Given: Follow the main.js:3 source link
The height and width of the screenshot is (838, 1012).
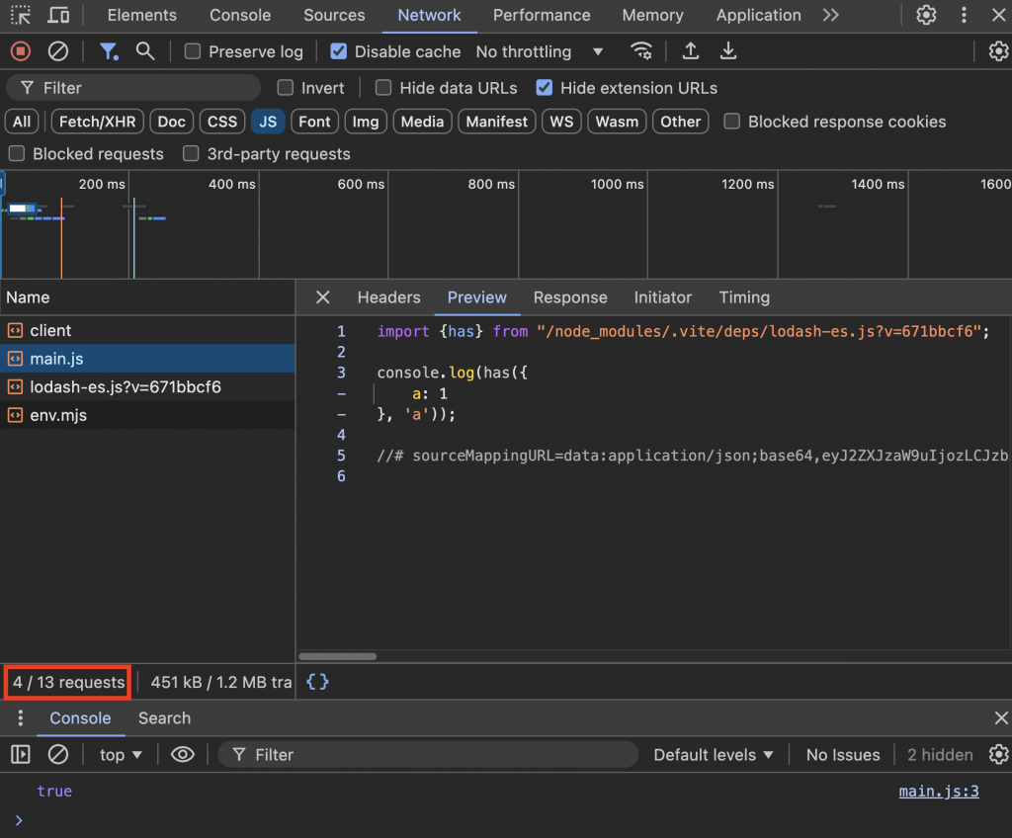Looking at the screenshot, I should (x=938, y=791).
